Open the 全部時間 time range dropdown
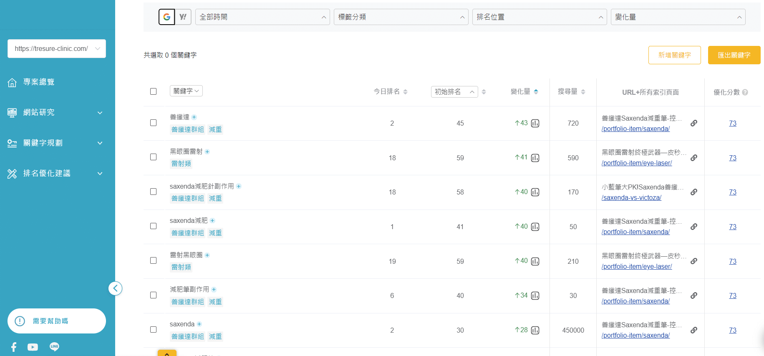 262,17
